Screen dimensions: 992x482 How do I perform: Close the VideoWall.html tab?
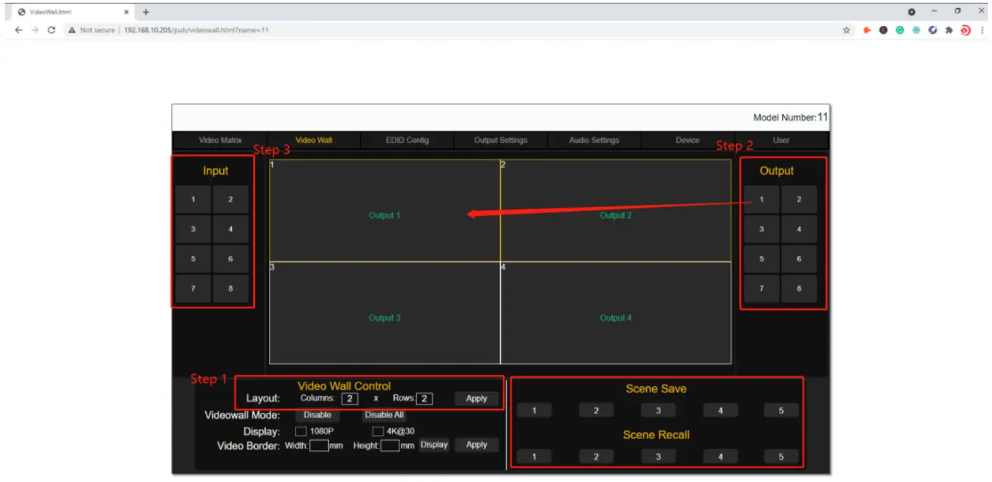tap(126, 12)
